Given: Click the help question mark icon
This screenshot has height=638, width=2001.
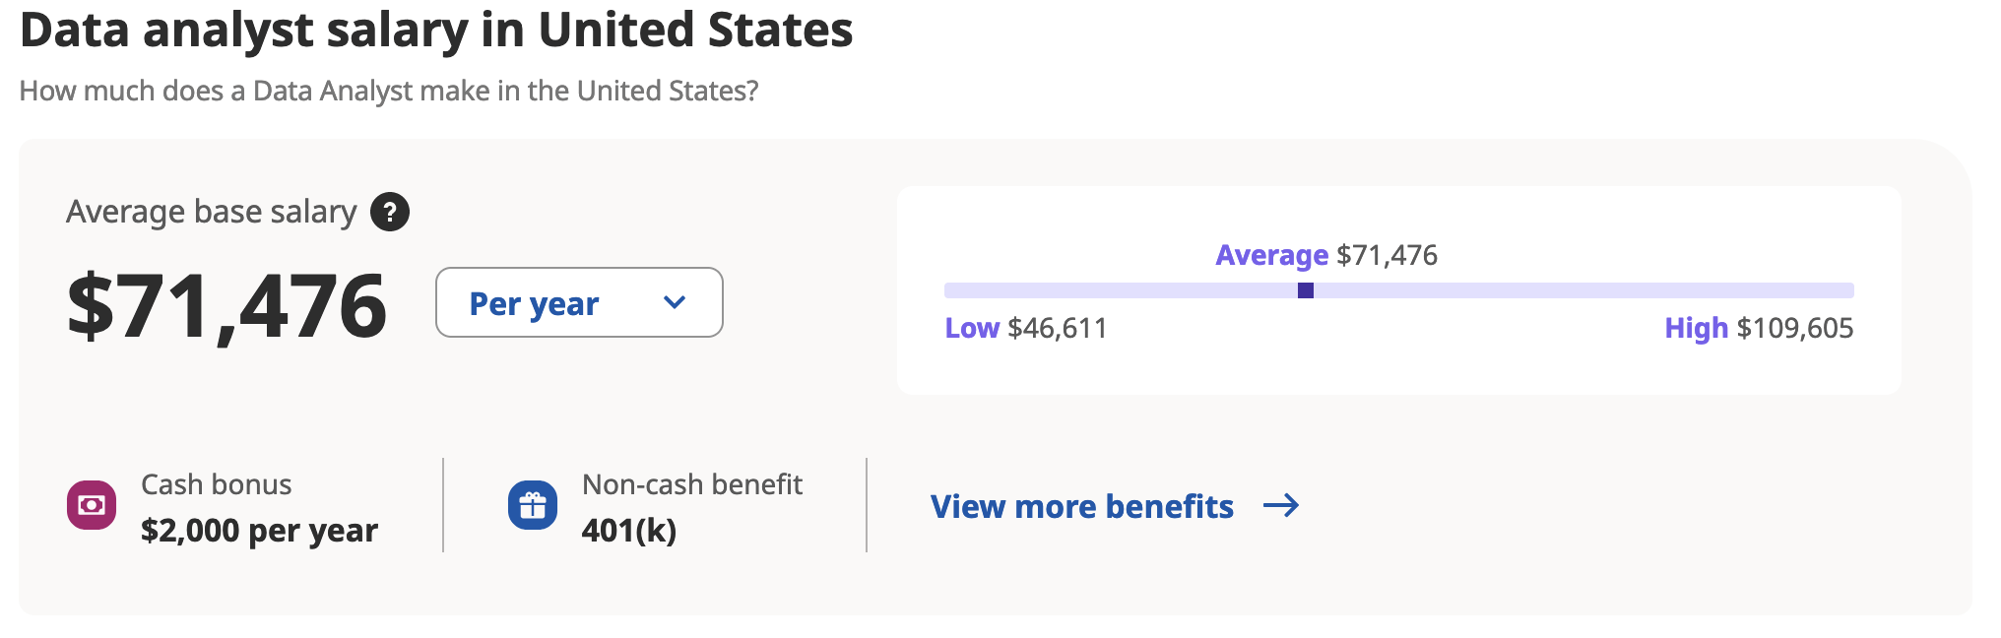Looking at the screenshot, I should tap(390, 212).
